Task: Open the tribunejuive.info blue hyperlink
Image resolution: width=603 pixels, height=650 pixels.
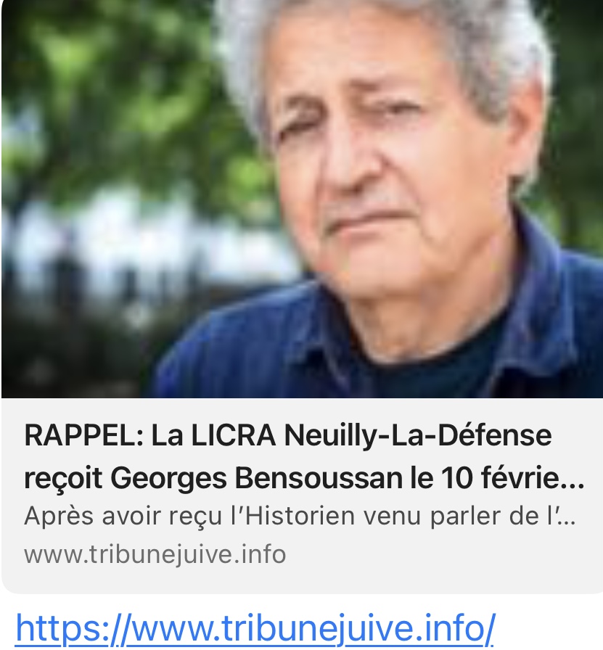Action: [255, 629]
